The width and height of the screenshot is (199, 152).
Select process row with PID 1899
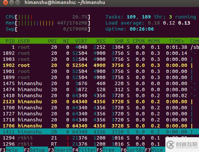pyautogui.click(x=99, y=77)
